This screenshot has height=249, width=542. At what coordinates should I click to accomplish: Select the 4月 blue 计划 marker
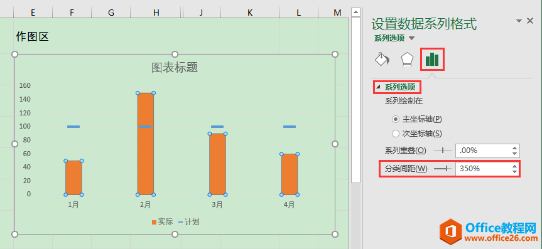tap(290, 127)
